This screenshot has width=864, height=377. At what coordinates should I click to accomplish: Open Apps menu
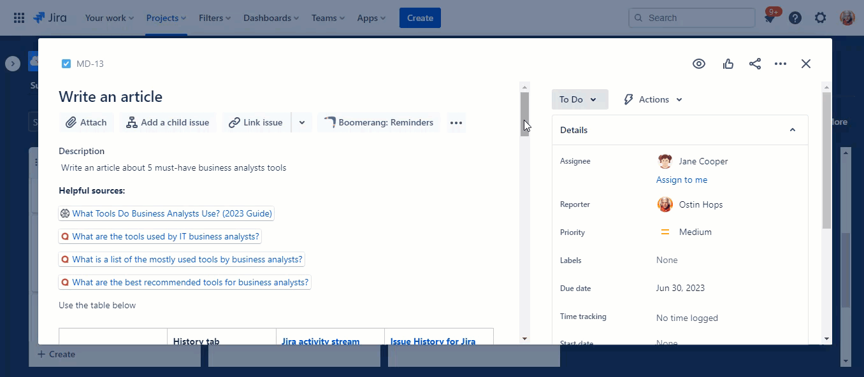(371, 18)
